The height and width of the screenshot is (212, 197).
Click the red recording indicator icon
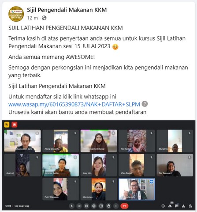pos(15,125)
